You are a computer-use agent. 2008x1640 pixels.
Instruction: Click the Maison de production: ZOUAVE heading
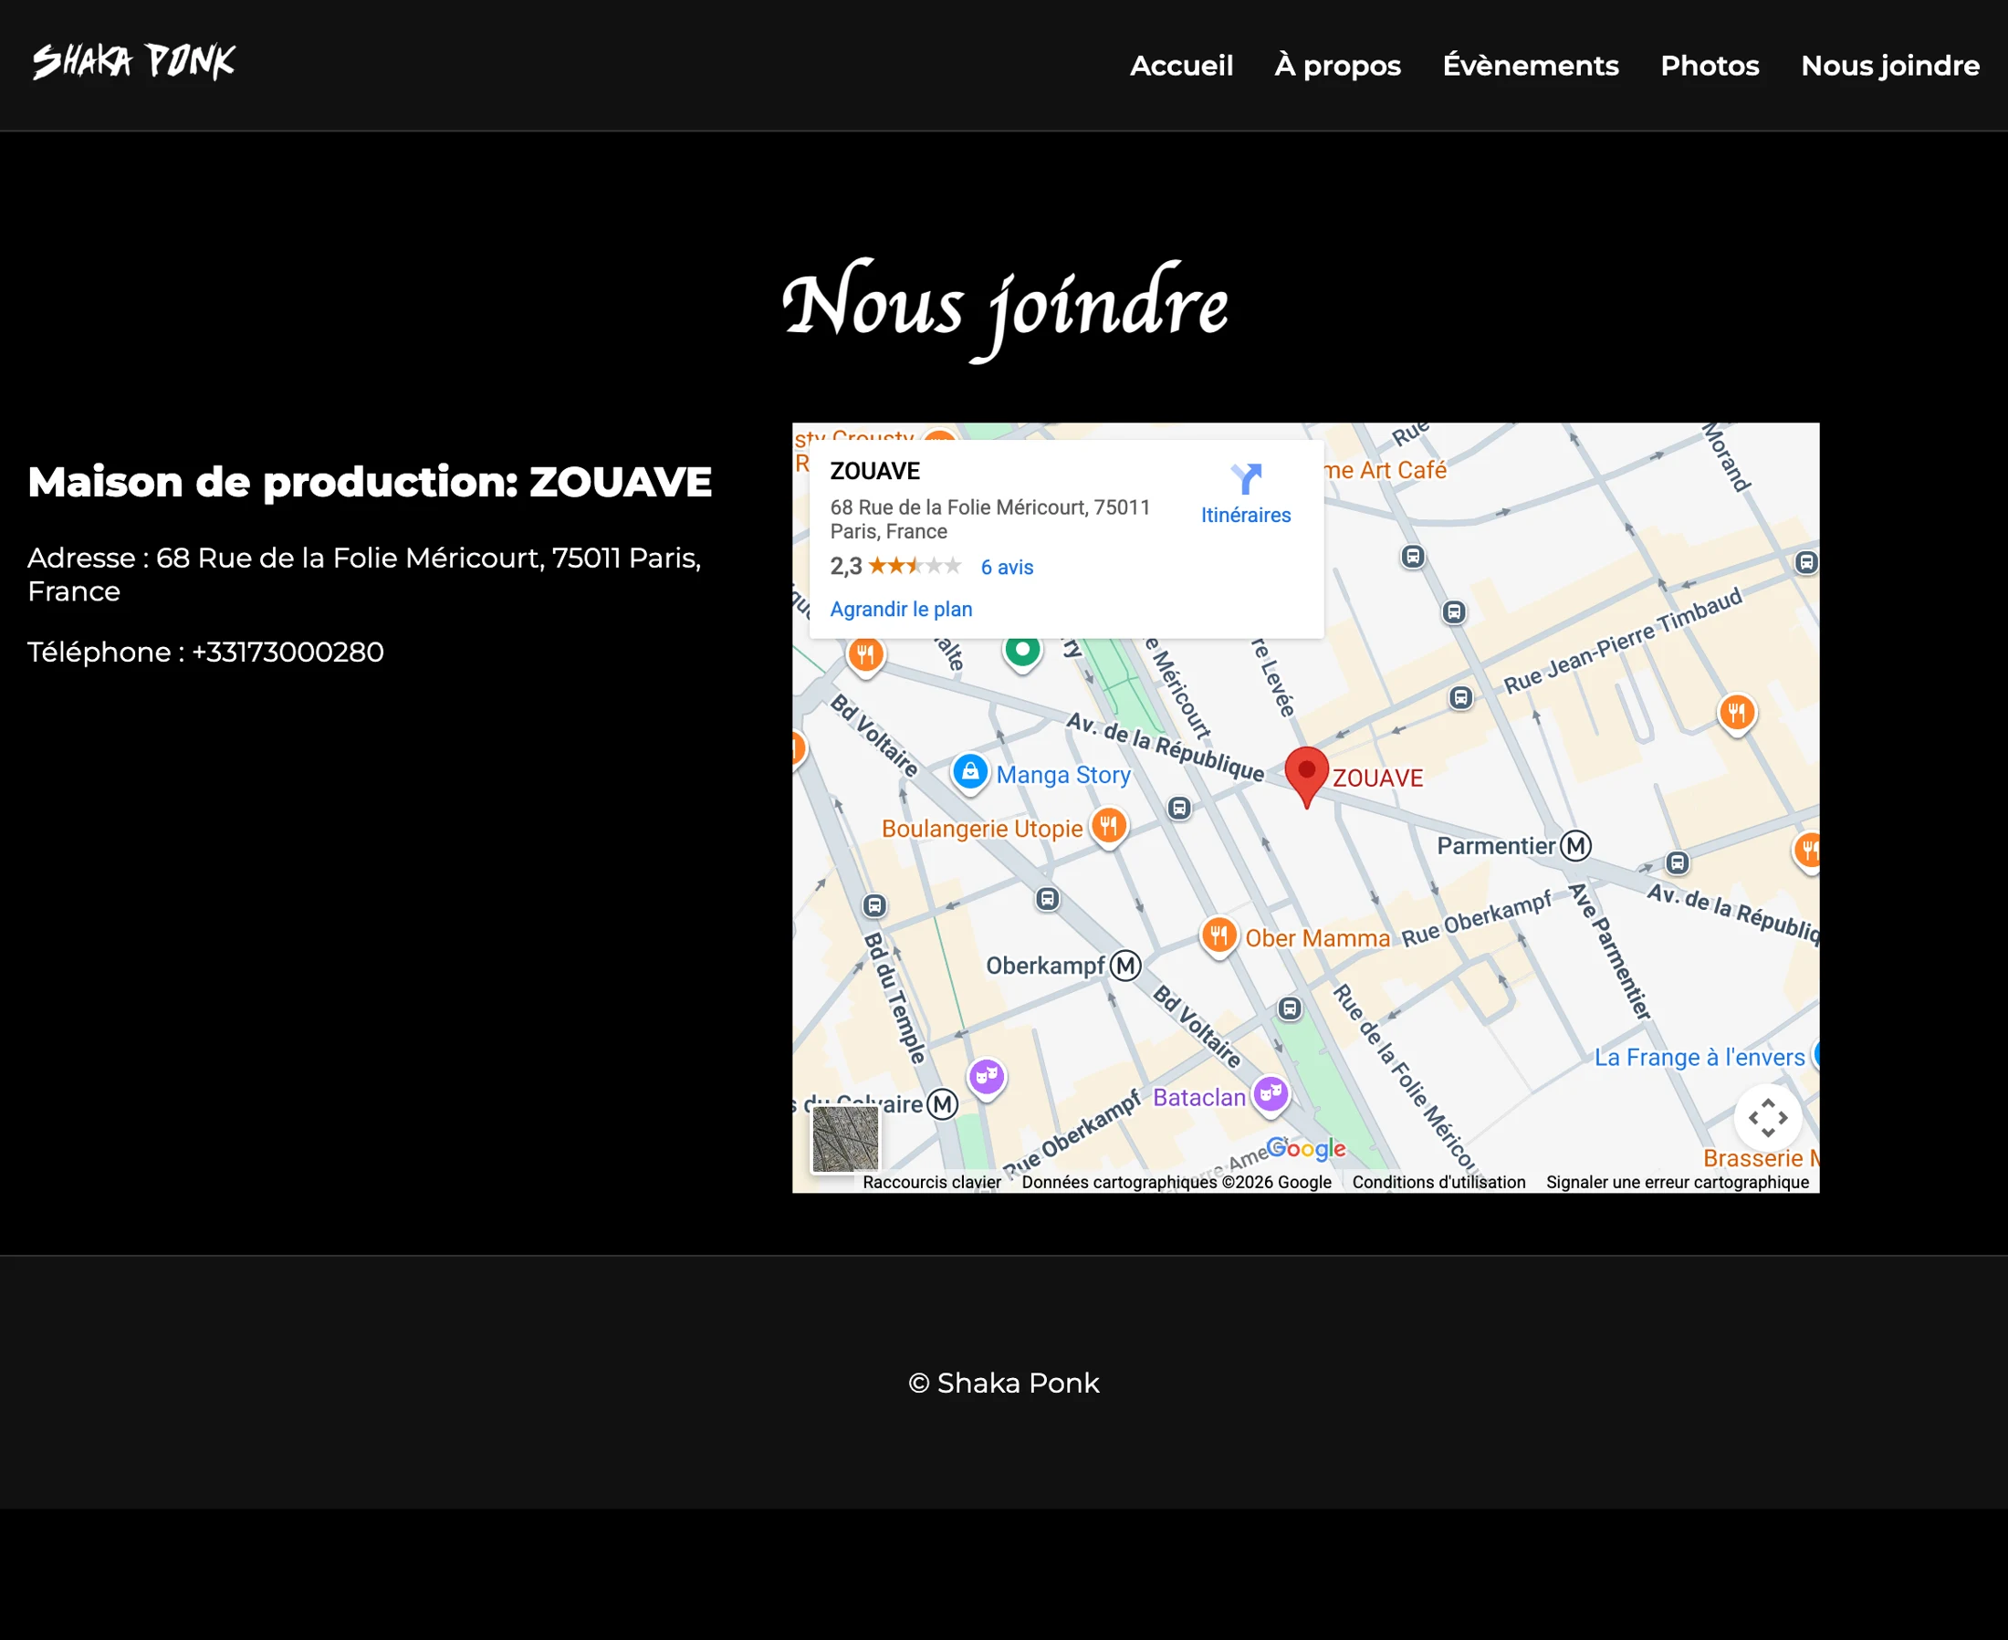pyautogui.click(x=370, y=482)
